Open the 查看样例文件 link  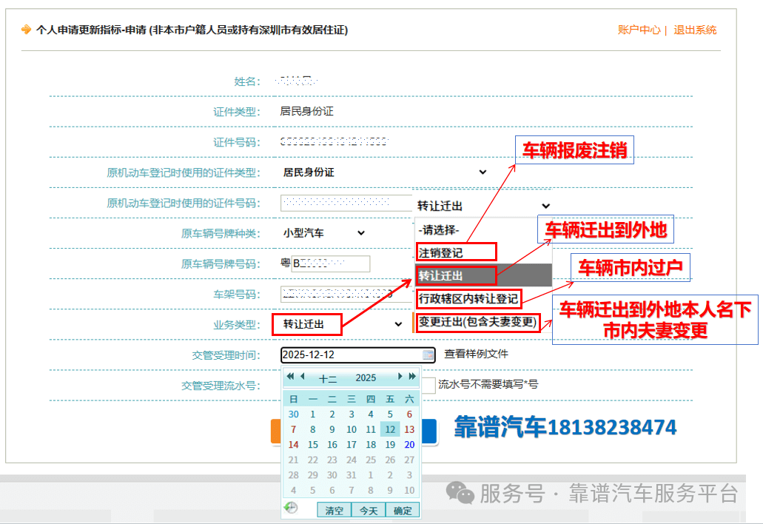coord(476,355)
